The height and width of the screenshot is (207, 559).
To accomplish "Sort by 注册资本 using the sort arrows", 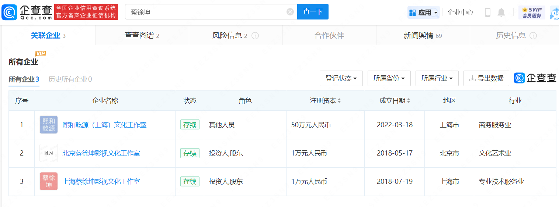I will [x=339, y=101].
